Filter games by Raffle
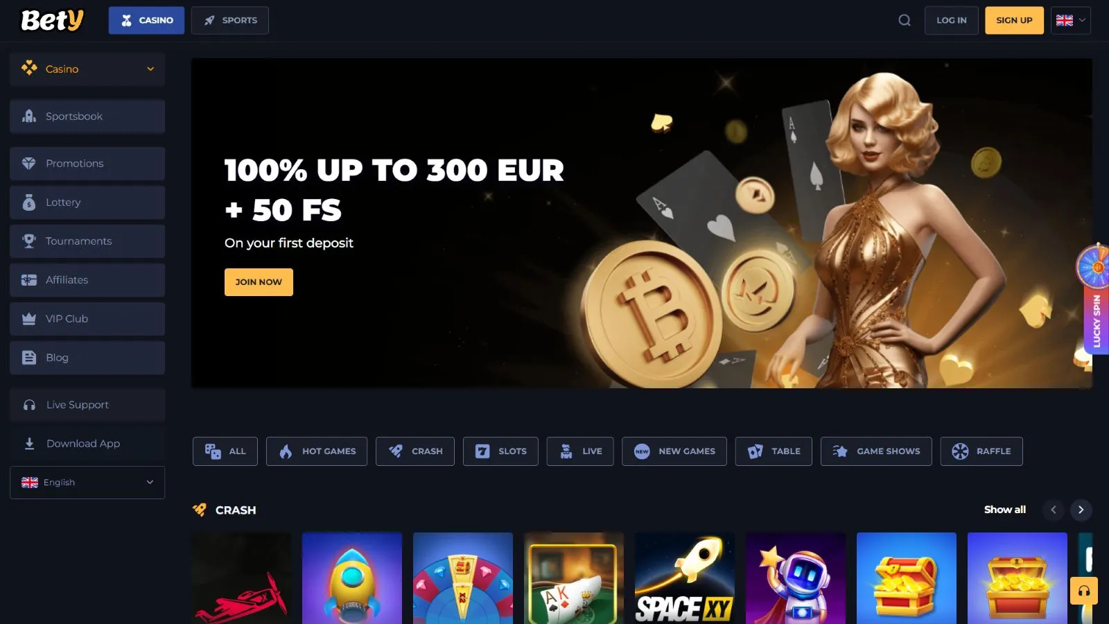The width and height of the screenshot is (1109, 624). [981, 451]
